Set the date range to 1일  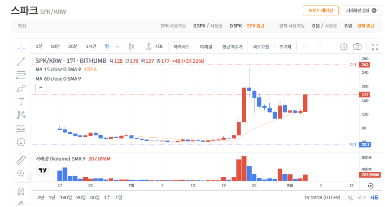pyautogui.click(x=118, y=197)
